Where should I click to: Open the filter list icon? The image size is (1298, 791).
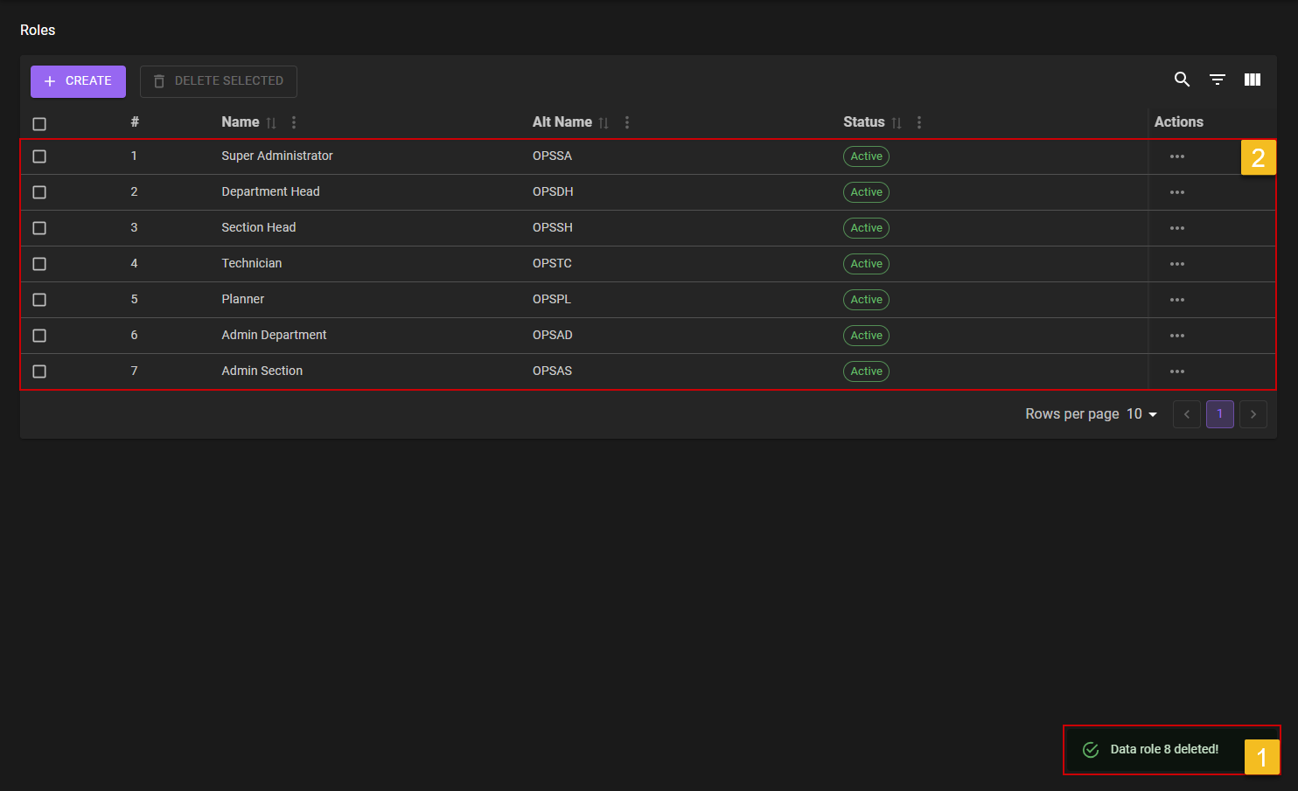coord(1217,80)
